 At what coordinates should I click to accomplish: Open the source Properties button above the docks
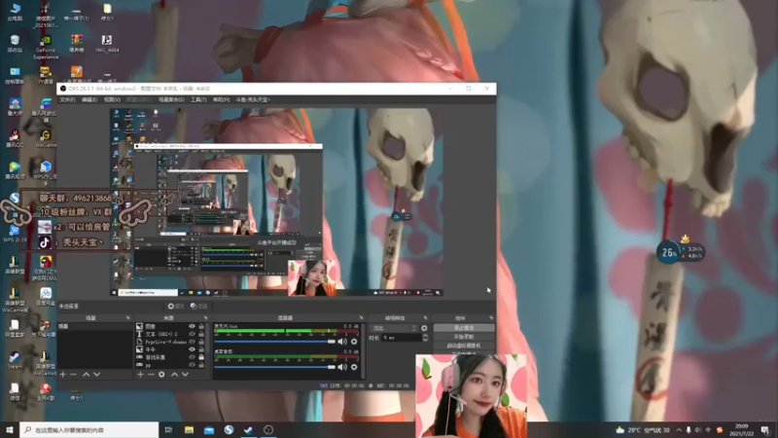tap(176, 307)
